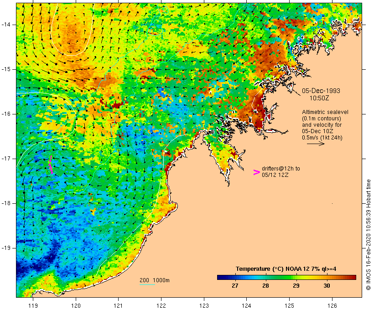This screenshot has width=374, height=310.
Task: Click the latitude axis label -14
Action: point(5,25)
